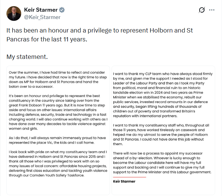Click the by-election successor paragraph
The width and height of the screenshot is (224, 196).
tap(162, 163)
